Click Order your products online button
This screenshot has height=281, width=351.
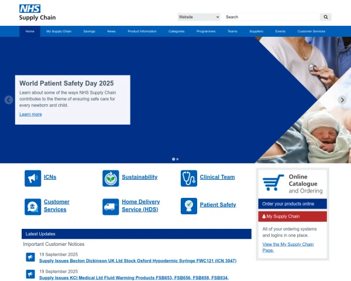[x=292, y=204]
